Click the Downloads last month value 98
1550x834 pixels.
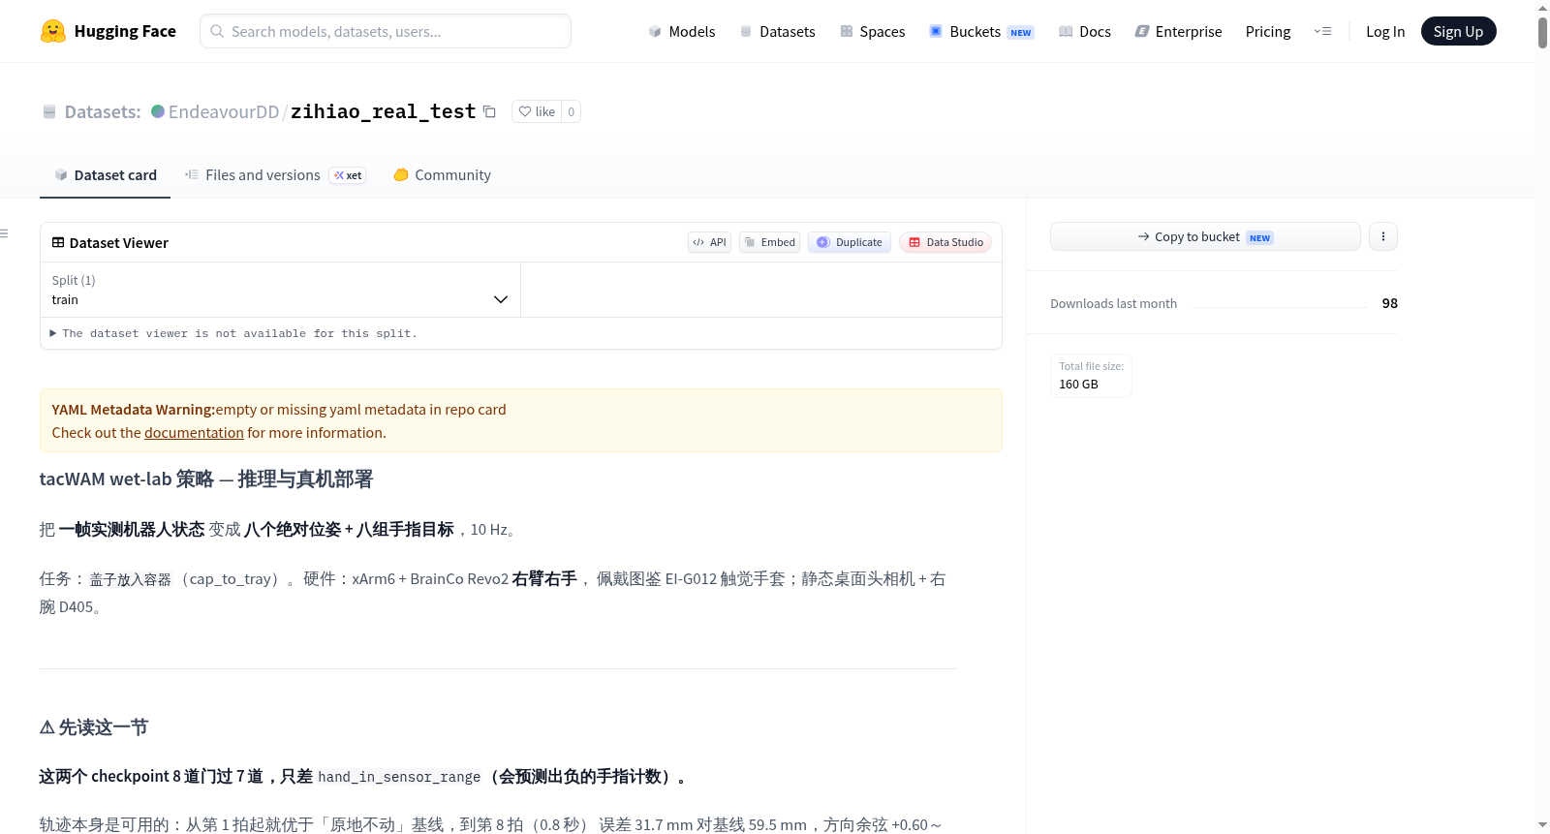(x=1389, y=303)
